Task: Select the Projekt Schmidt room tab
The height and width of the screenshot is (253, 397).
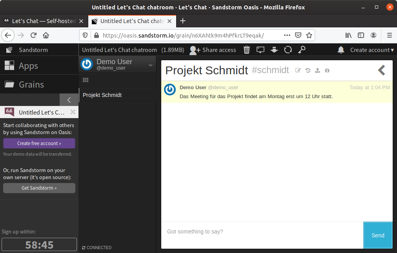Action: point(102,95)
